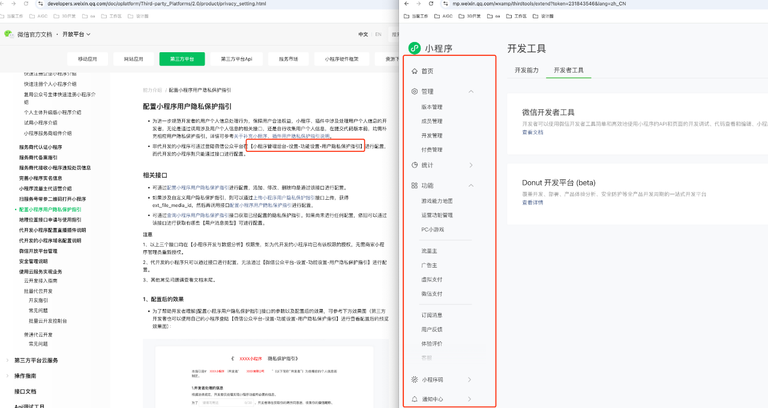This screenshot has height=408, width=768.
Task: Open 订阅消息 in sidebar
Action: [432, 315]
